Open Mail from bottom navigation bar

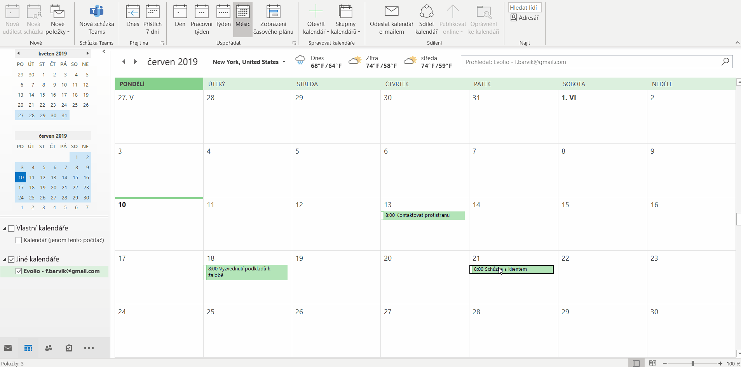coord(8,348)
